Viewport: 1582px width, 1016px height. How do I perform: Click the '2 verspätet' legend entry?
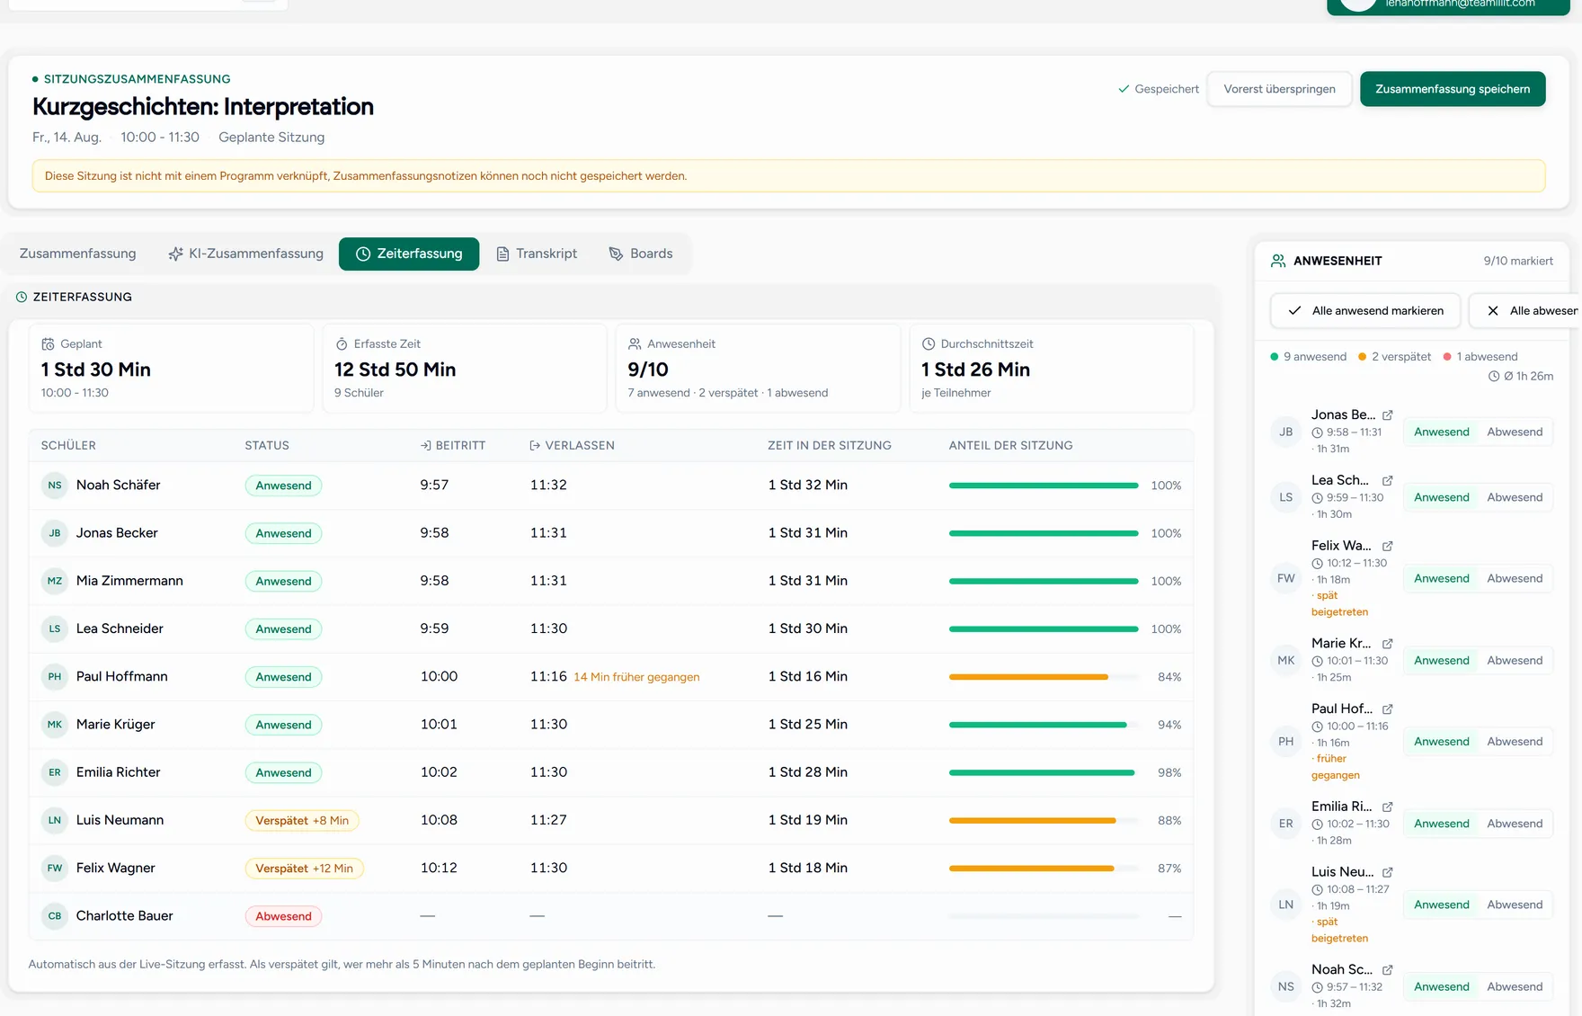[1395, 357]
